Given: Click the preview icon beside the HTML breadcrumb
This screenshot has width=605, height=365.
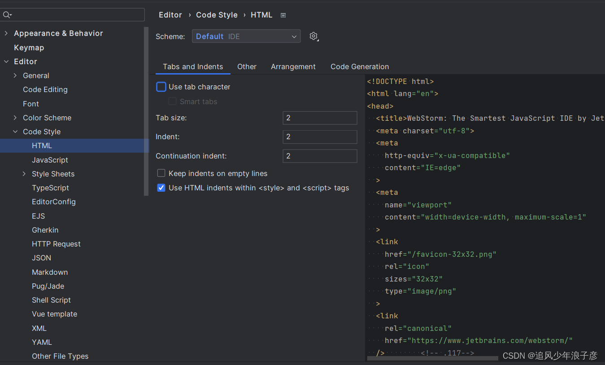Looking at the screenshot, I should point(283,15).
